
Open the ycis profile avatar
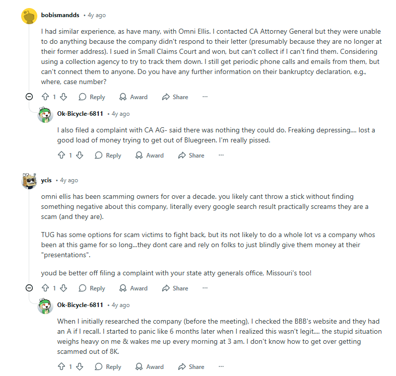tap(29, 180)
